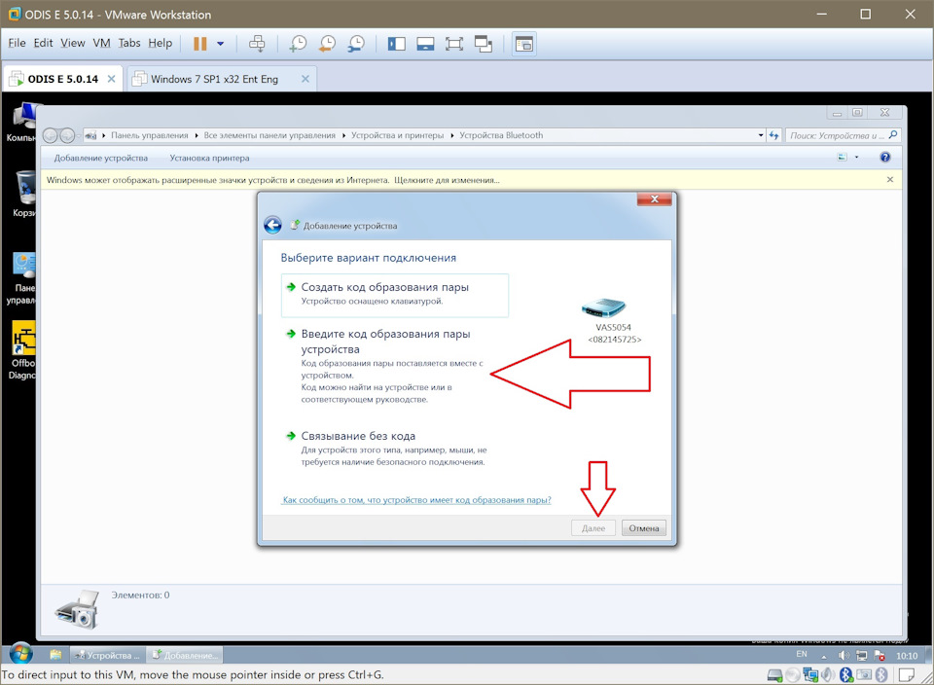Open the Tabs menu
Viewport: 934px width, 685px height.
coord(129,43)
